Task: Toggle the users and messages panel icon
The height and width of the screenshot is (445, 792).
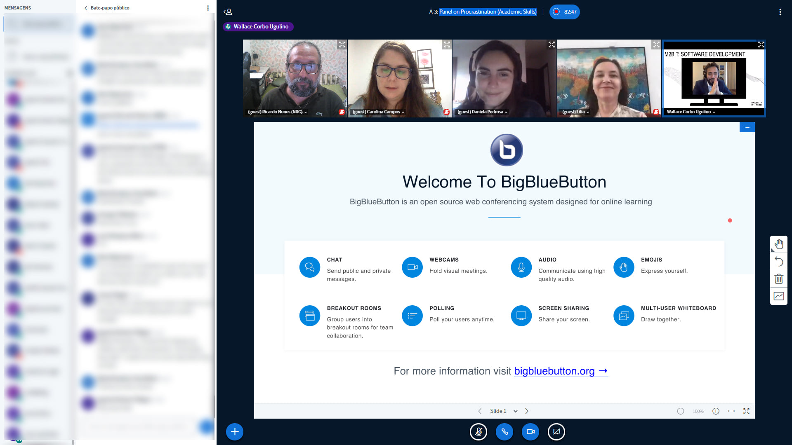Action: [x=228, y=12]
